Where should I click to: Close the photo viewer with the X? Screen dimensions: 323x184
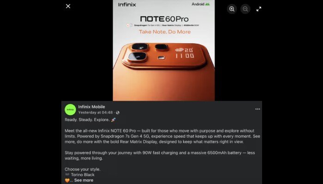(68, 6)
